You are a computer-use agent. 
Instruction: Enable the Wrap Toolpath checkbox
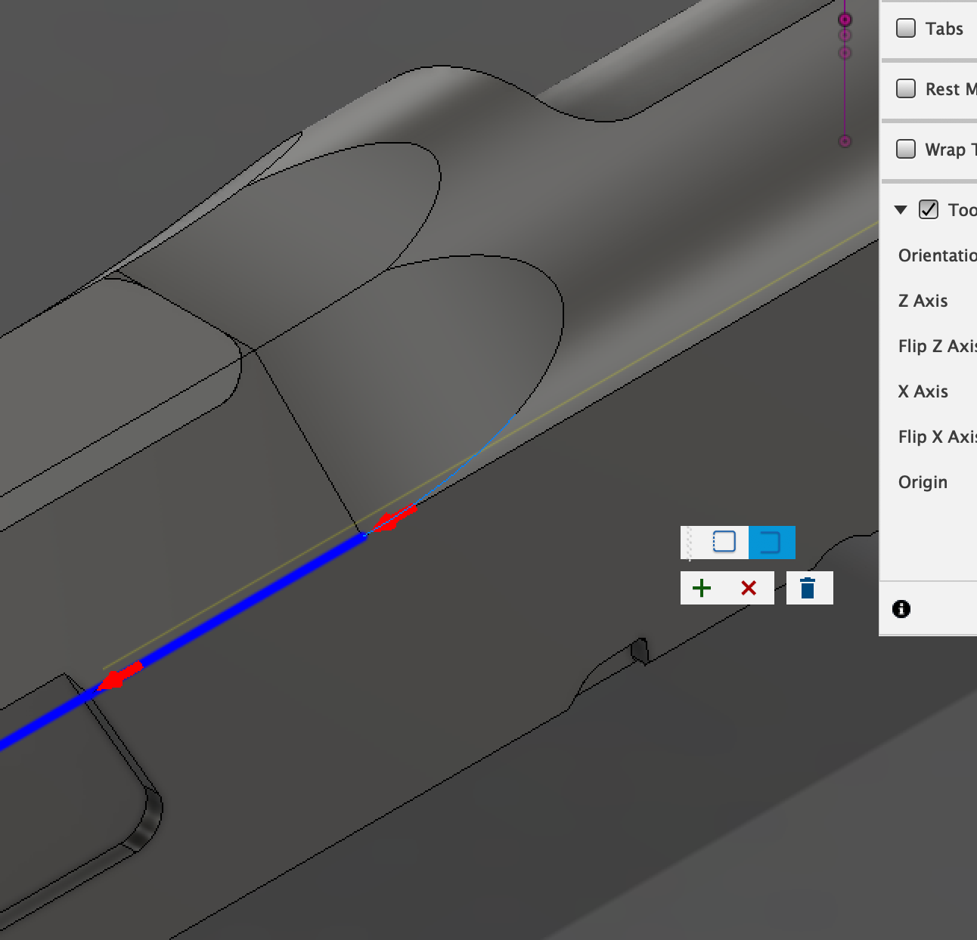pos(904,149)
